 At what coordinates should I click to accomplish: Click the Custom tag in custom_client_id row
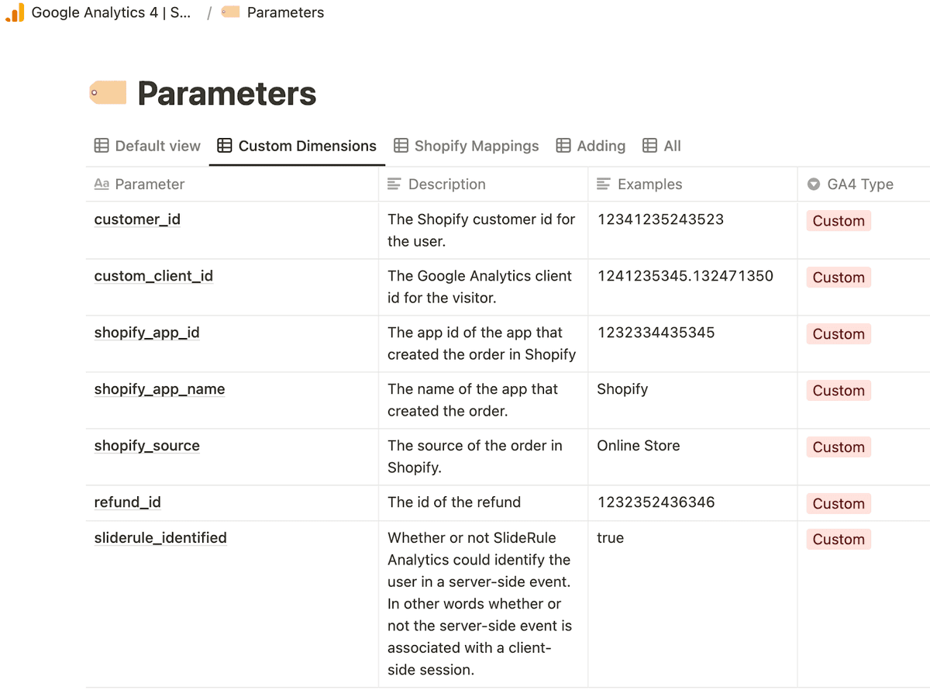coord(839,278)
